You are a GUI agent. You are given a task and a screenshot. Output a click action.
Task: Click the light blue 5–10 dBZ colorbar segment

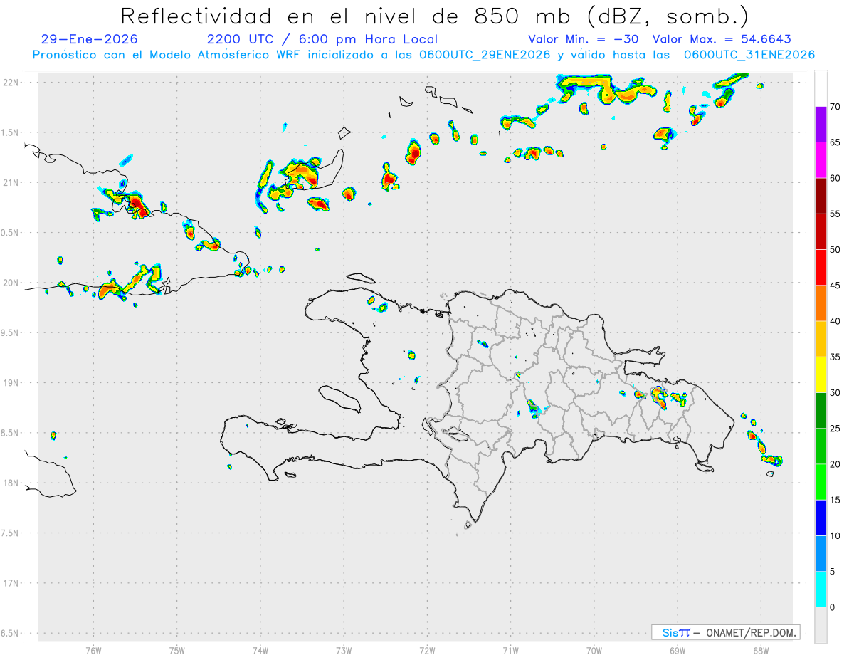(821, 554)
